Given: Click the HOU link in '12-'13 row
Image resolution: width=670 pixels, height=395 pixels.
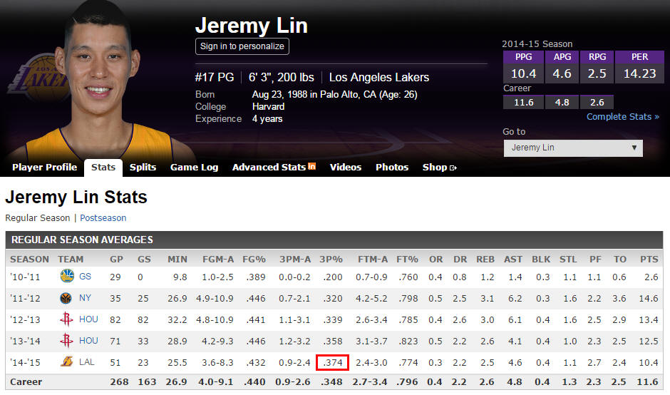Looking at the screenshot, I should click(88, 319).
